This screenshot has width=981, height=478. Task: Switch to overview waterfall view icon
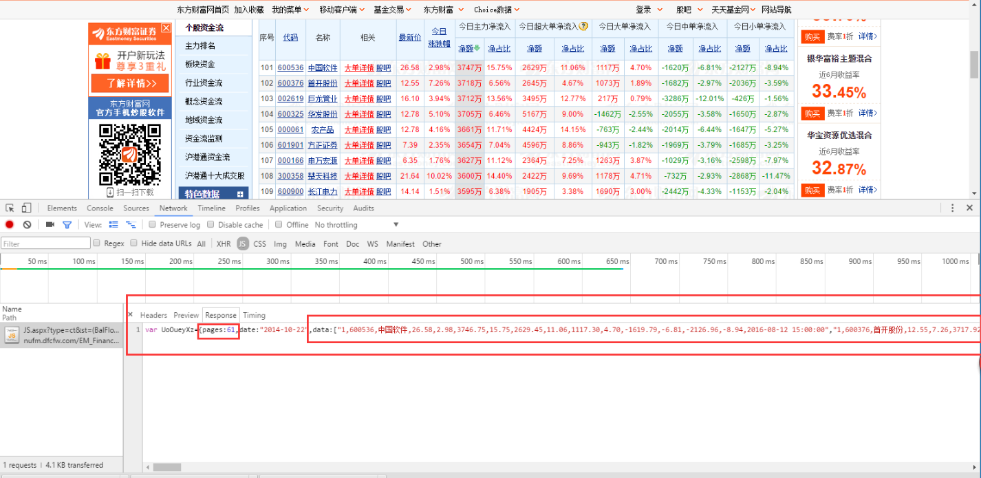130,225
